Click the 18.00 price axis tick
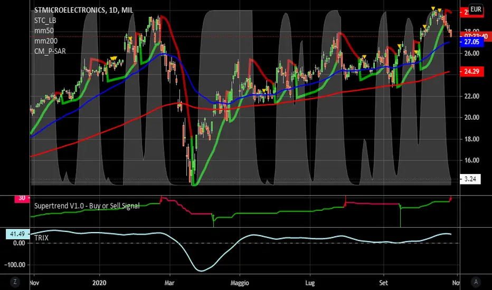Image resolution: width=492 pixels, height=290 pixels. [x=471, y=139]
